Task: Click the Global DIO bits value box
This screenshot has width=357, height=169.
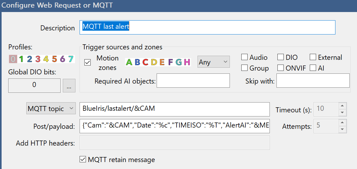Action: pyautogui.click(x=34, y=85)
